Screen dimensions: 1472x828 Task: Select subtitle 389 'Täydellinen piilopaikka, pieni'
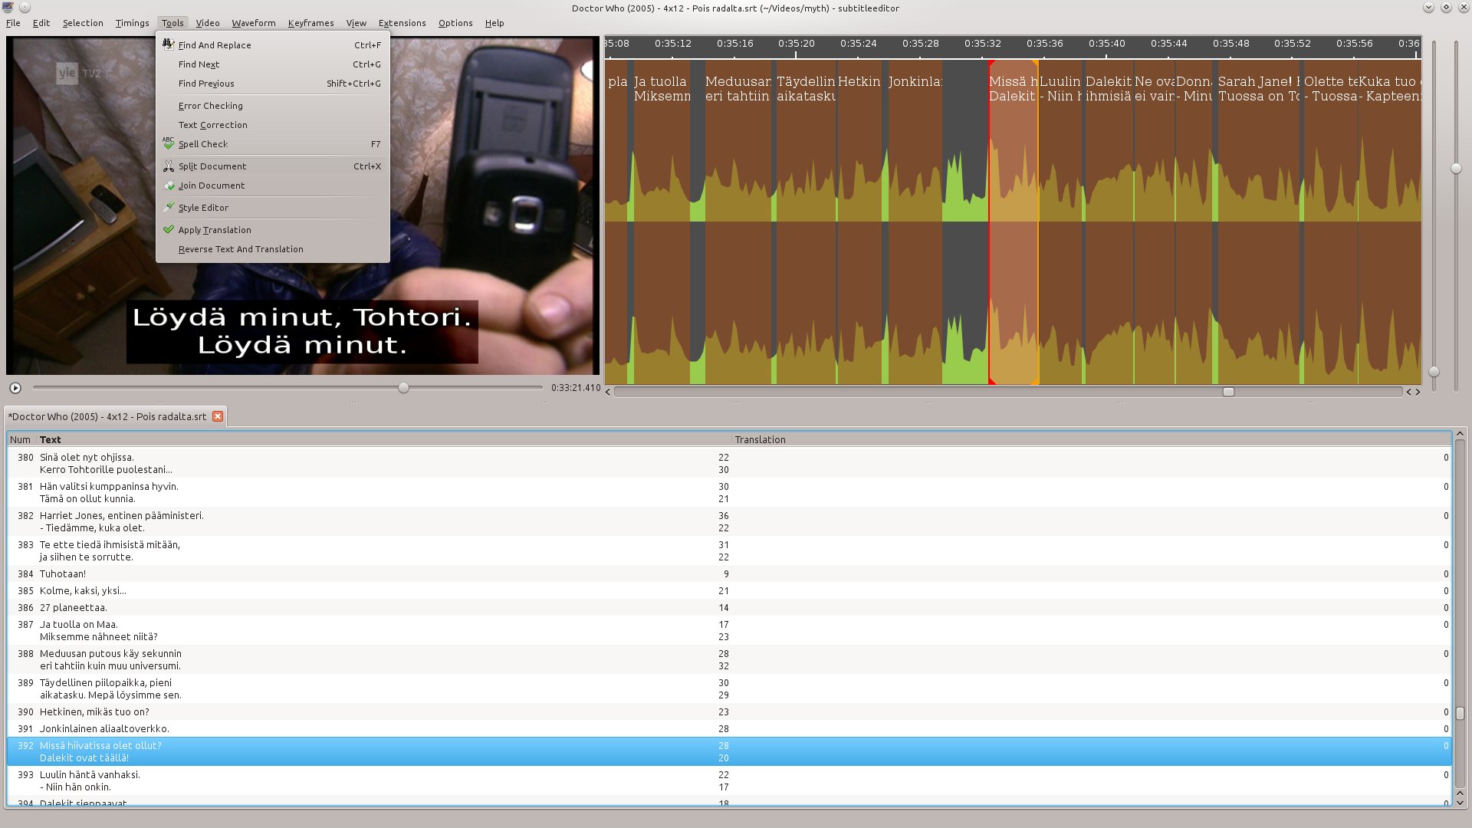click(x=729, y=688)
